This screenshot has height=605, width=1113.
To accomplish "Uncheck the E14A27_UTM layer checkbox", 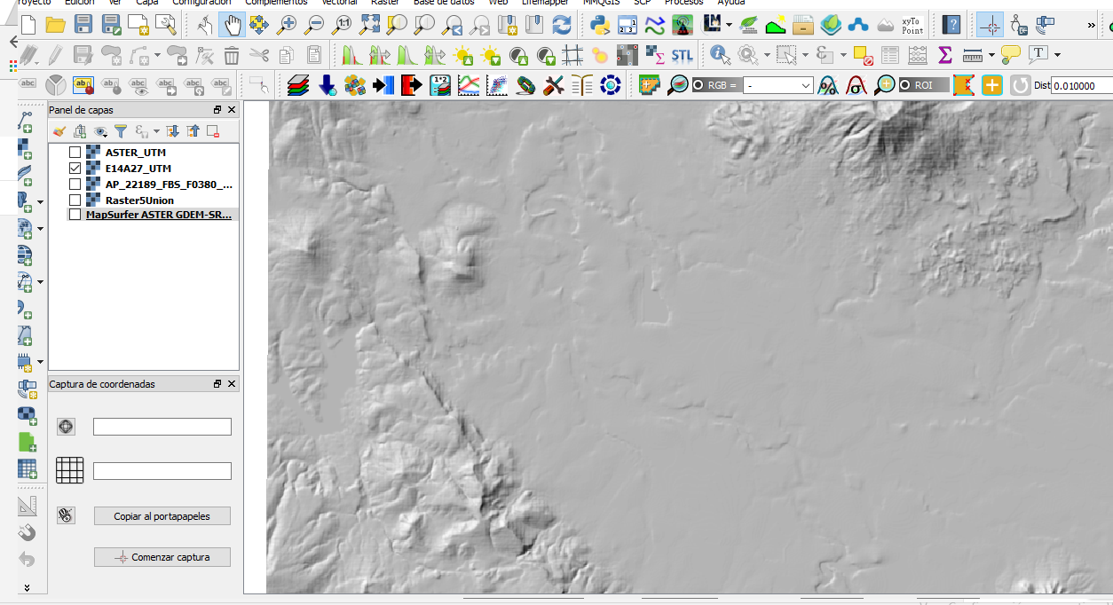I will 75,169.
